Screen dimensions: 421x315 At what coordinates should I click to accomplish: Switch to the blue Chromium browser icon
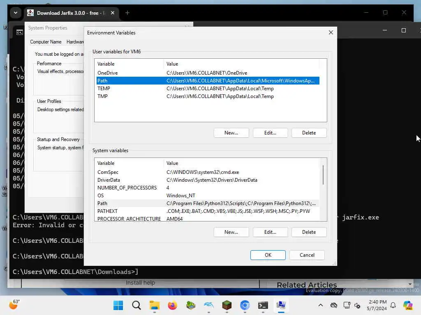coord(245,305)
